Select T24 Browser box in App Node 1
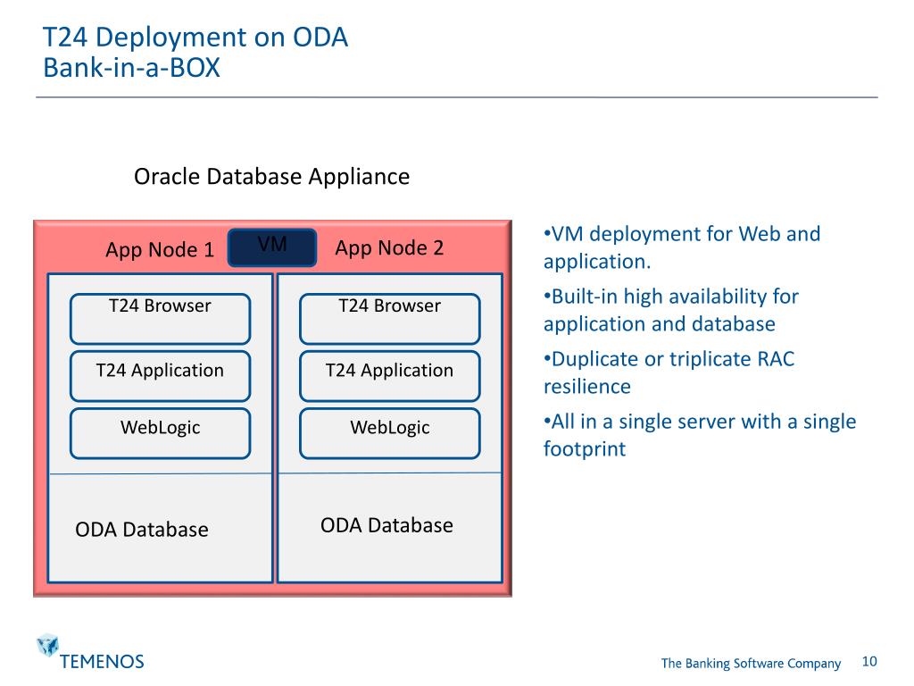Image resolution: width=914 pixels, height=686 pixels. pos(161,319)
